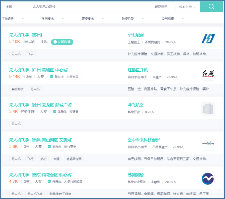Click the 飞手 tag in 苏州 listing
The height and width of the screenshot is (199, 225).
pyautogui.click(x=30, y=54)
